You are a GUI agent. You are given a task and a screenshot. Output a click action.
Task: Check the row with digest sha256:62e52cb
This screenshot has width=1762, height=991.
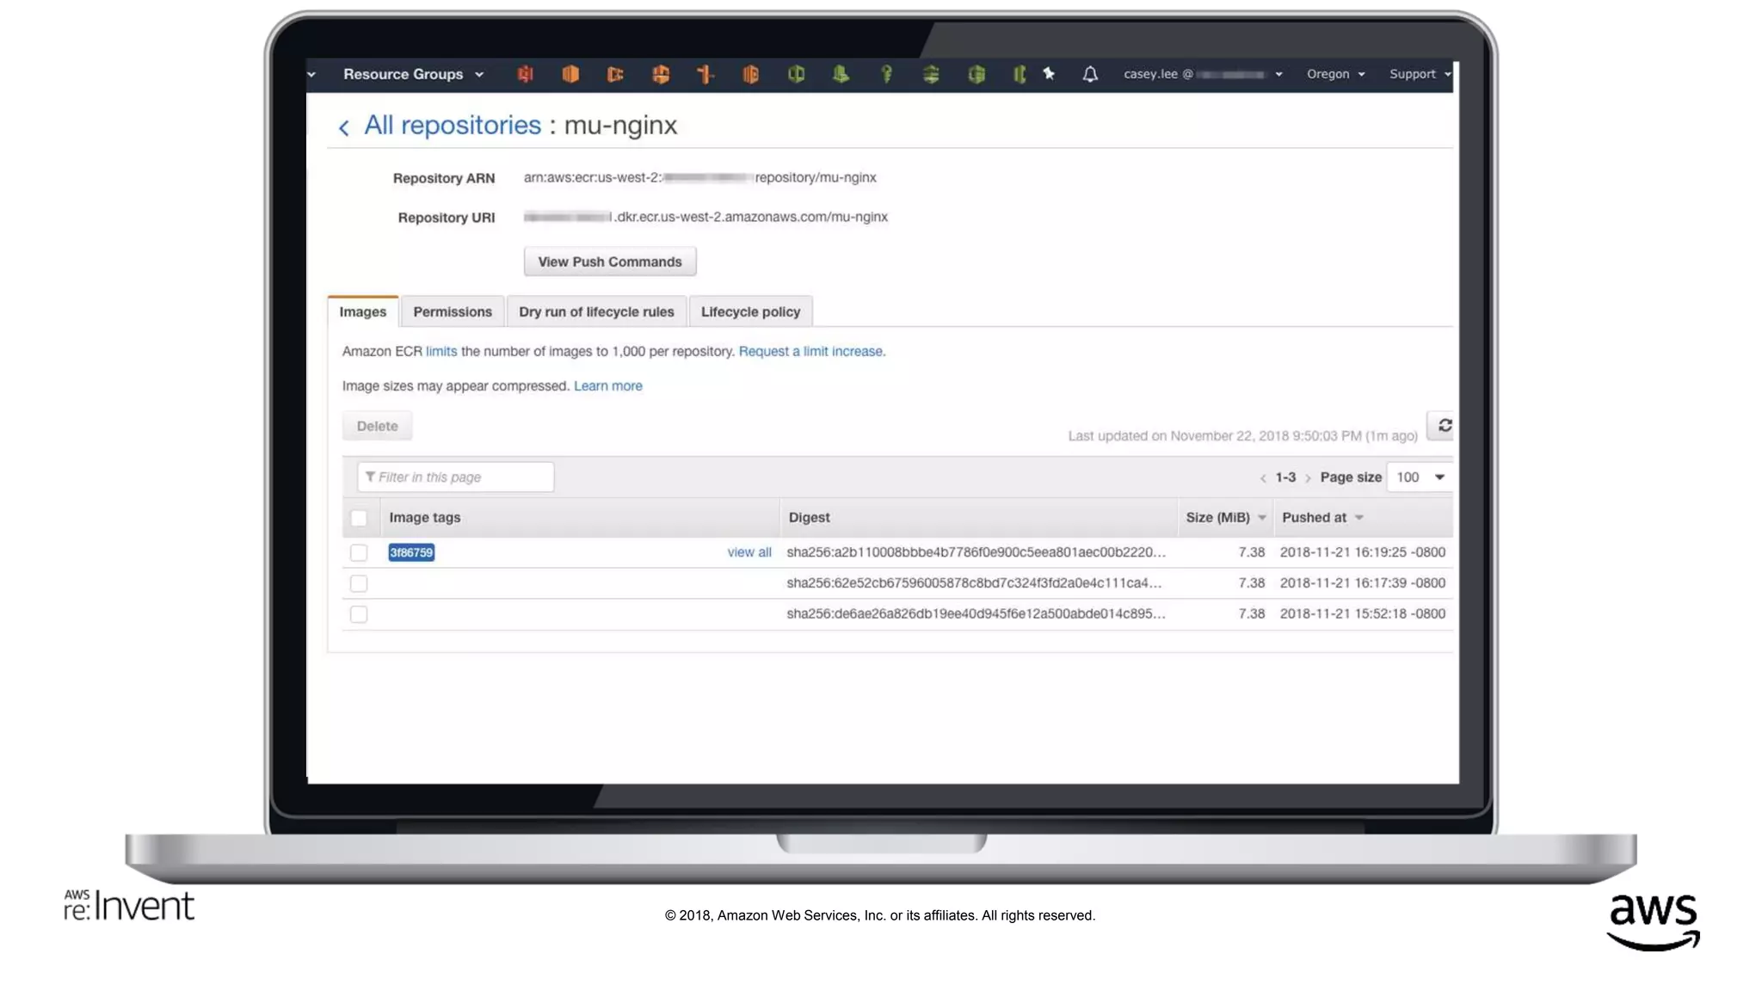359,583
